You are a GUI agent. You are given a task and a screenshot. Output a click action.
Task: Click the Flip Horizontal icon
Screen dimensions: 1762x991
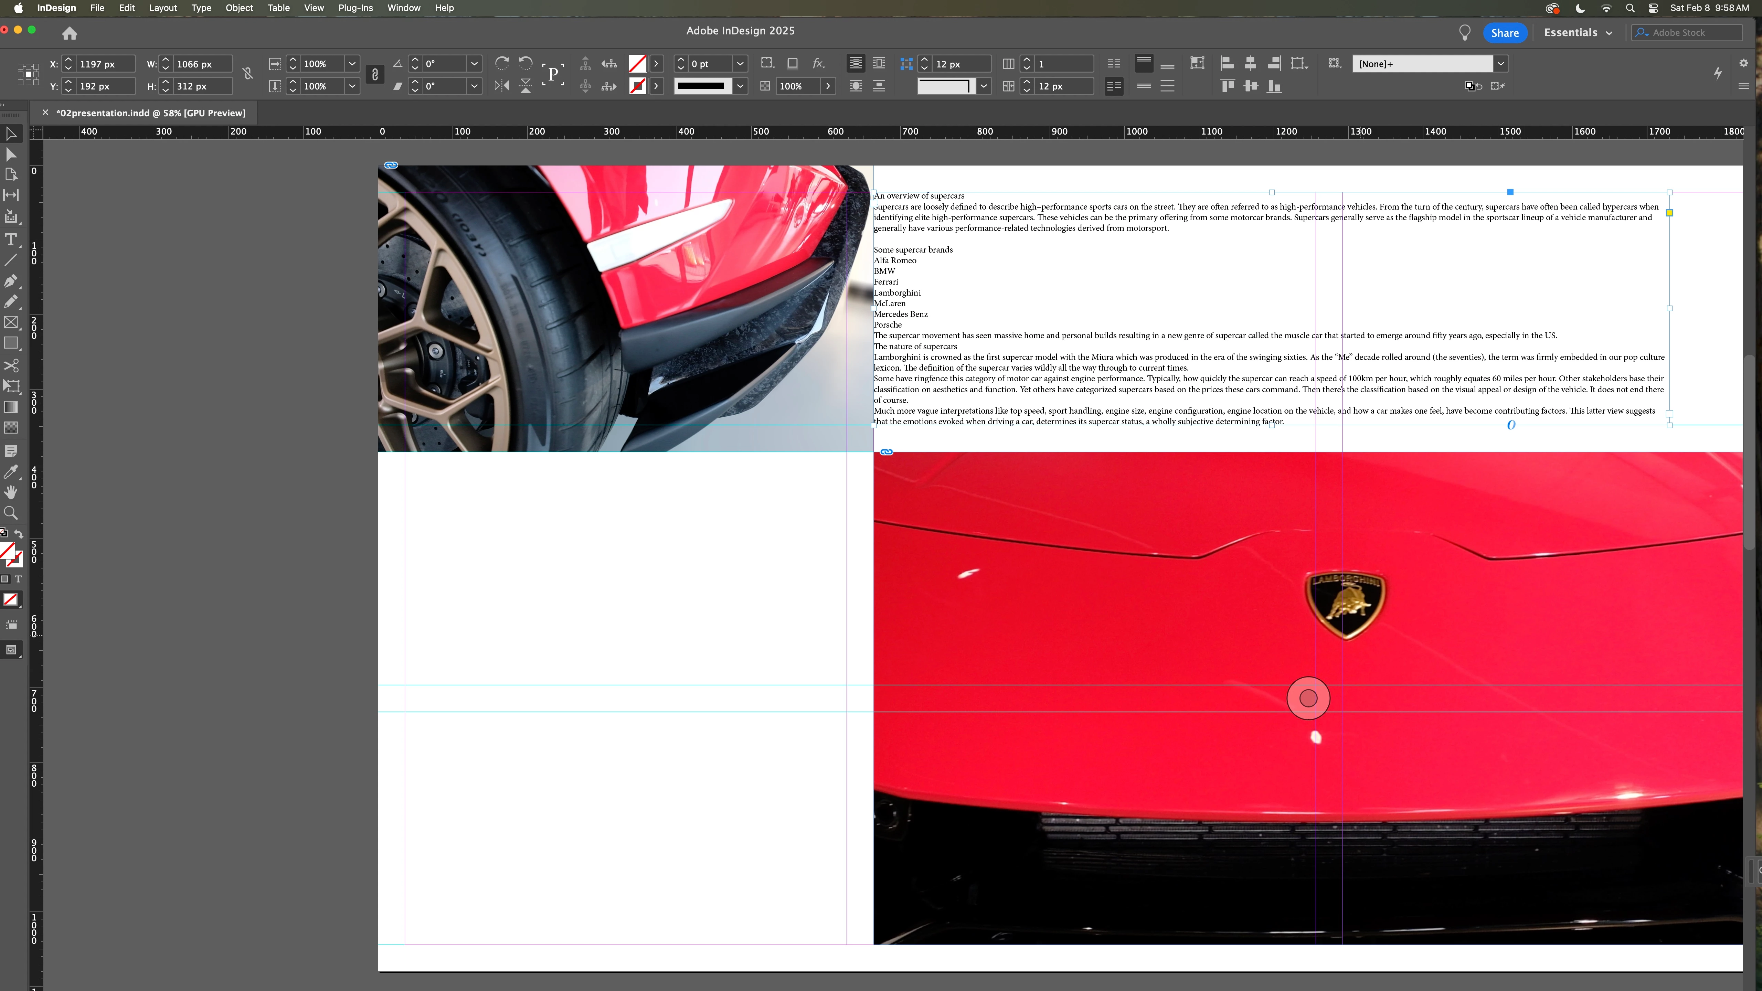[x=501, y=86]
